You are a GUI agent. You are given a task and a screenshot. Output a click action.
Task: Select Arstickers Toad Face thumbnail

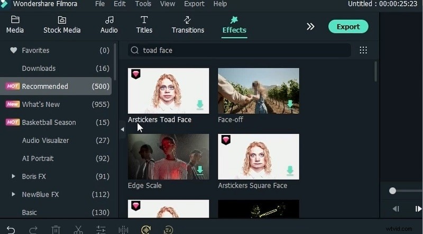pos(168,91)
